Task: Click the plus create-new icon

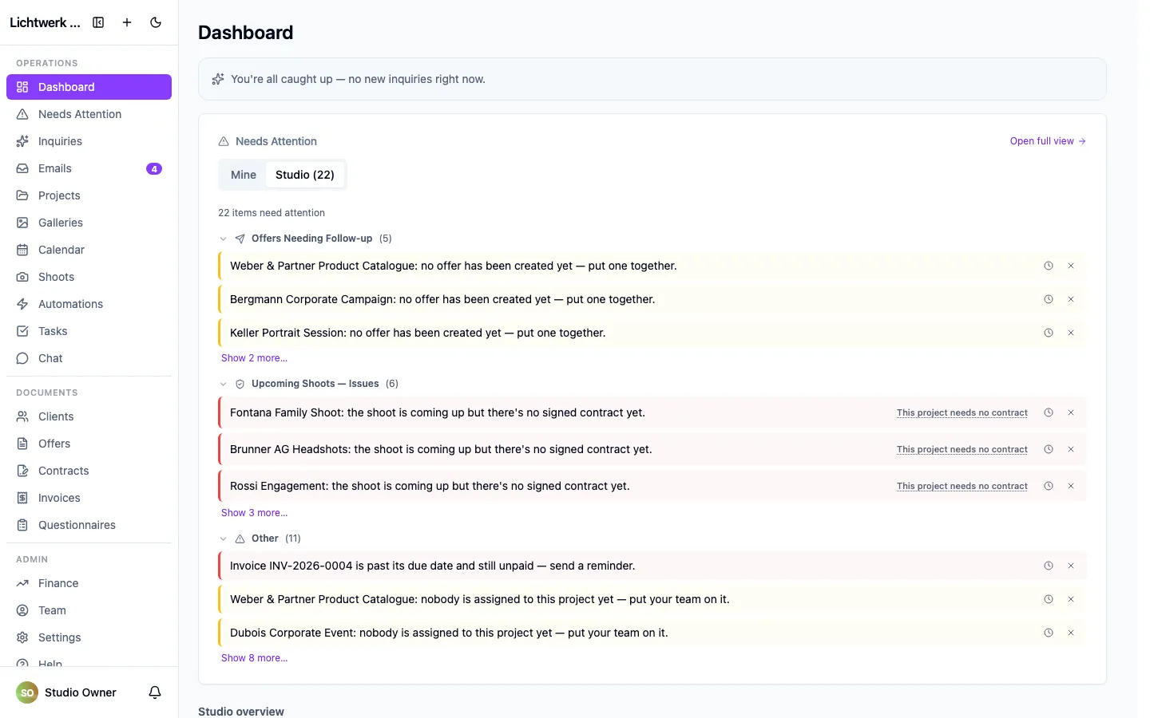Action: 127,22
